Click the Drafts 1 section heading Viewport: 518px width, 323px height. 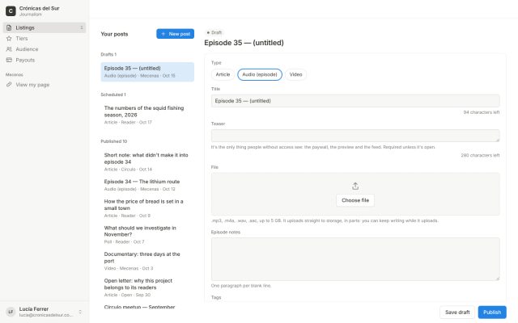click(x=108, y=54)
